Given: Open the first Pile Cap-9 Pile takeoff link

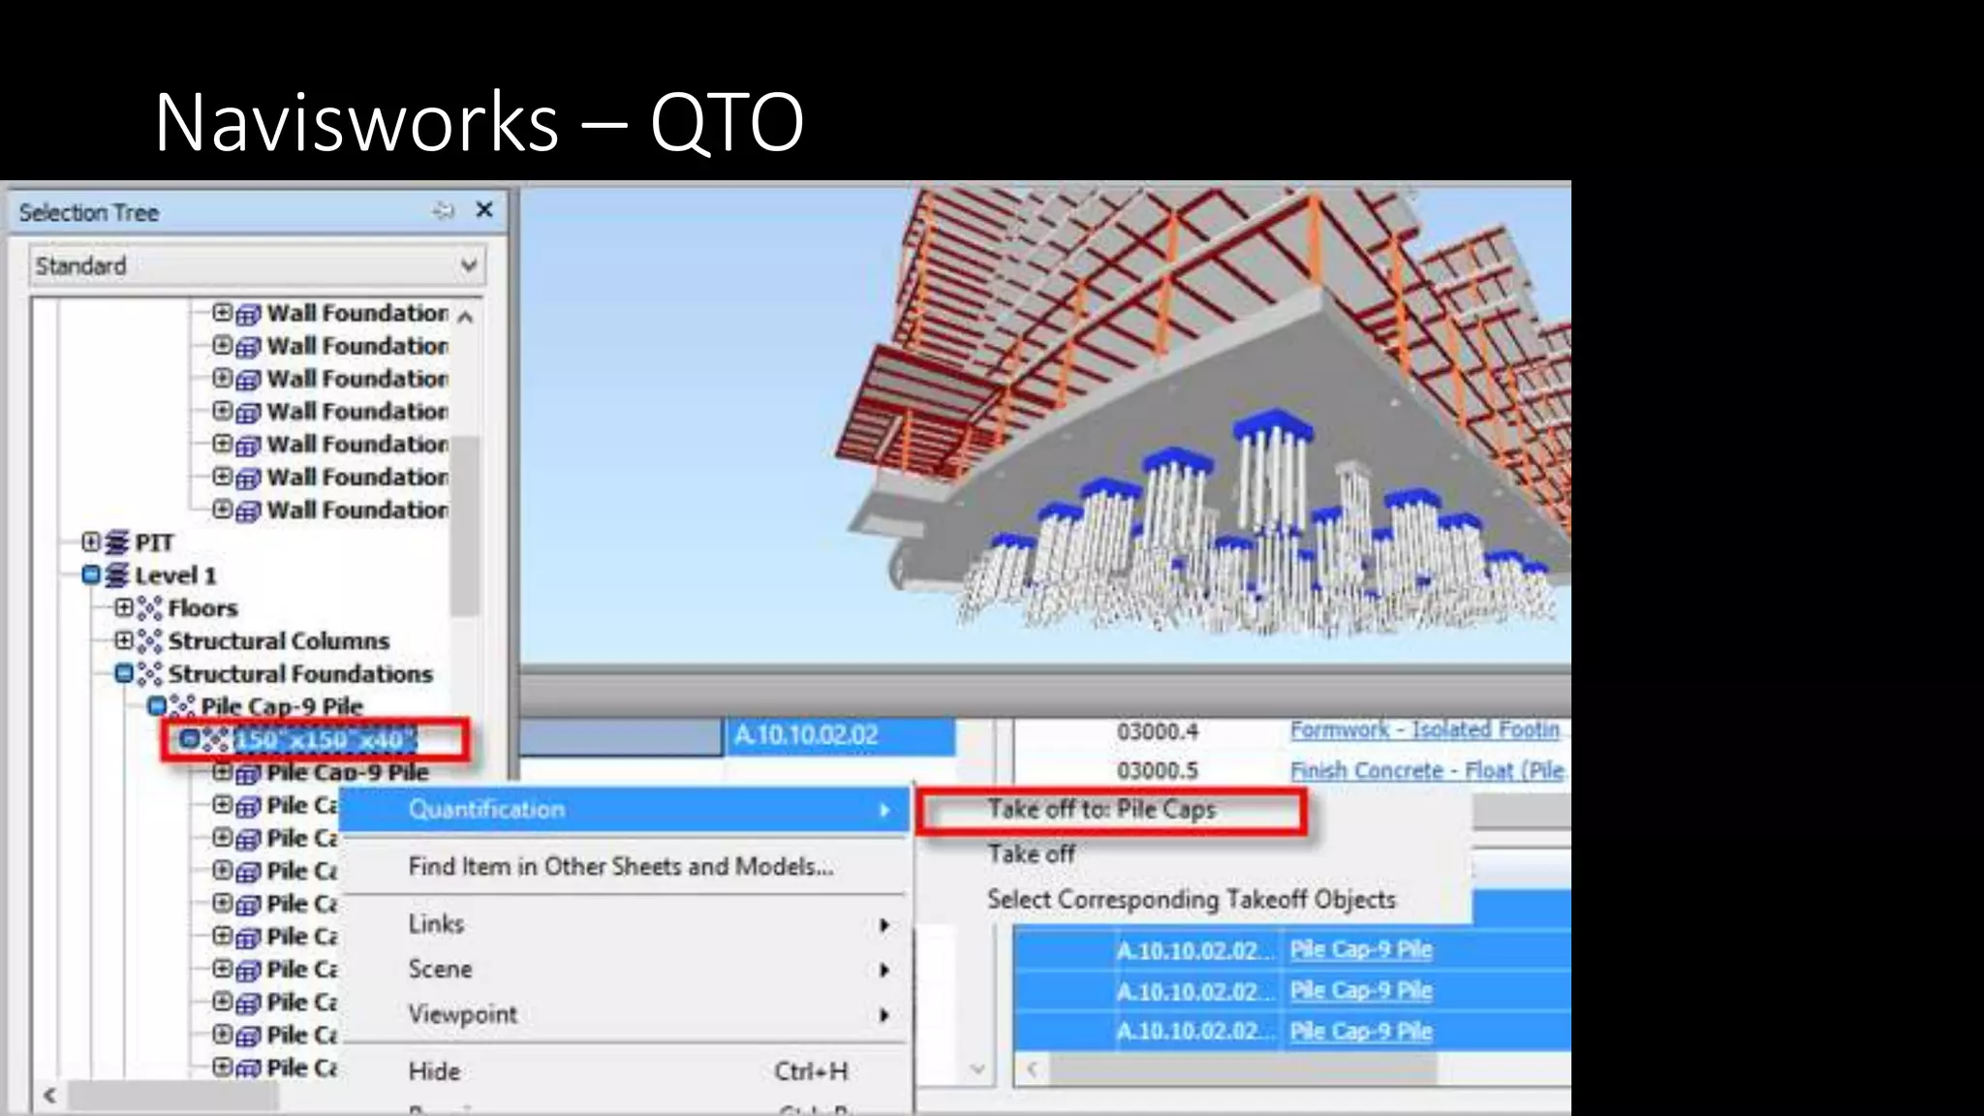Looking at the screenshot, I should [x=1361, y=950].
